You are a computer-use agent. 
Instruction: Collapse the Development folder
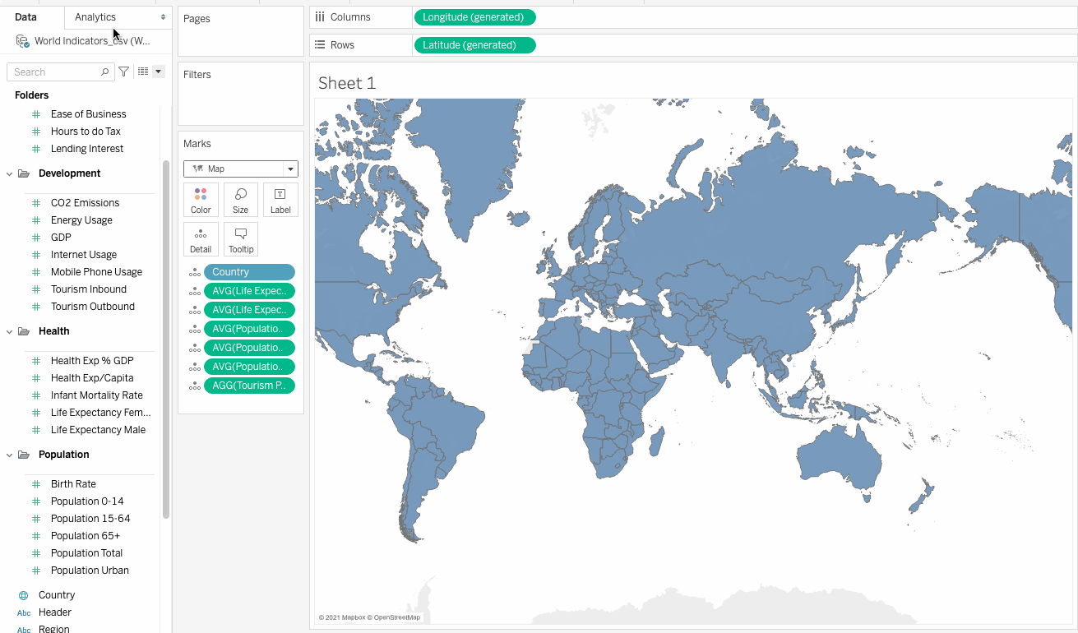point(9,173)
